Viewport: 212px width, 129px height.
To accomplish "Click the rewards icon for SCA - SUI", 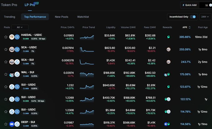I will tap(169, 62).
